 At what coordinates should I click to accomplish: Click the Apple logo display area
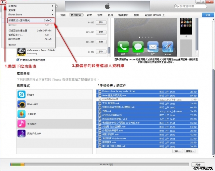[x=107, y=6]
